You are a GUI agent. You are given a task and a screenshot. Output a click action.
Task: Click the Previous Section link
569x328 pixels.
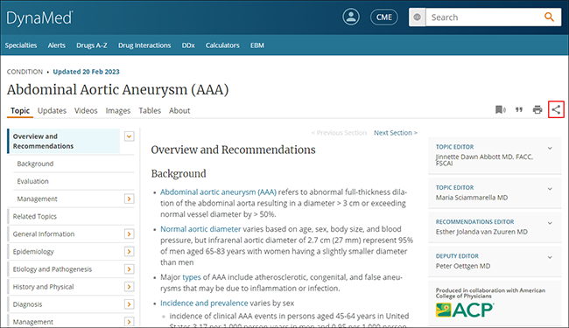click(339, 133)
